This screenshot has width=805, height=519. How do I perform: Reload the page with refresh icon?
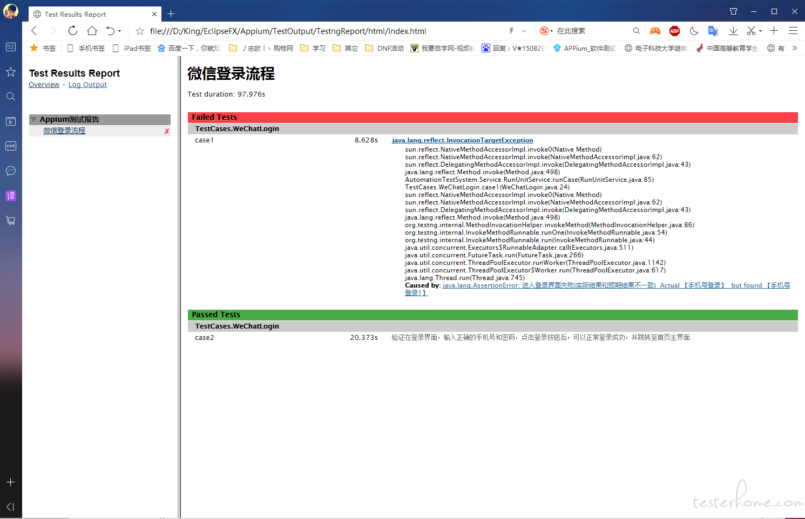pyautogui.click(x=73, y=31)
